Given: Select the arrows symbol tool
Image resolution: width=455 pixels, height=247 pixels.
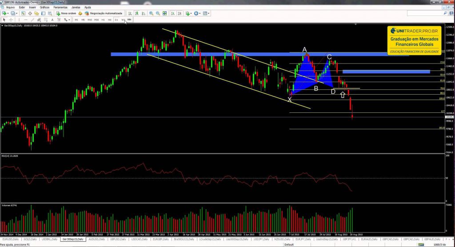Looking at the screenshot, I should tap(66, 20).
